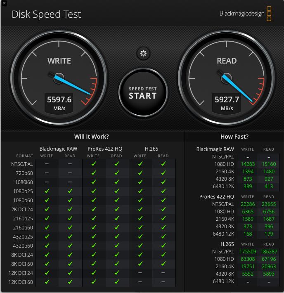Select the 5597.6 MB/s write readout
The image size is (284, 293).
(59, 99)
